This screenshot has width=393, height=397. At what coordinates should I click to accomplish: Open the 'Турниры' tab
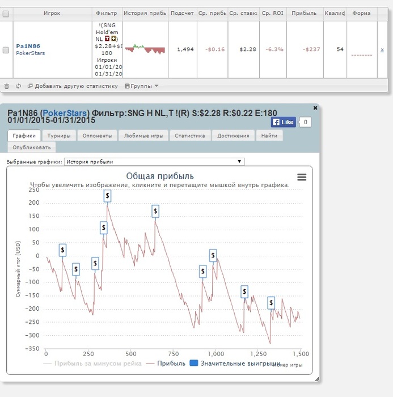59,136
